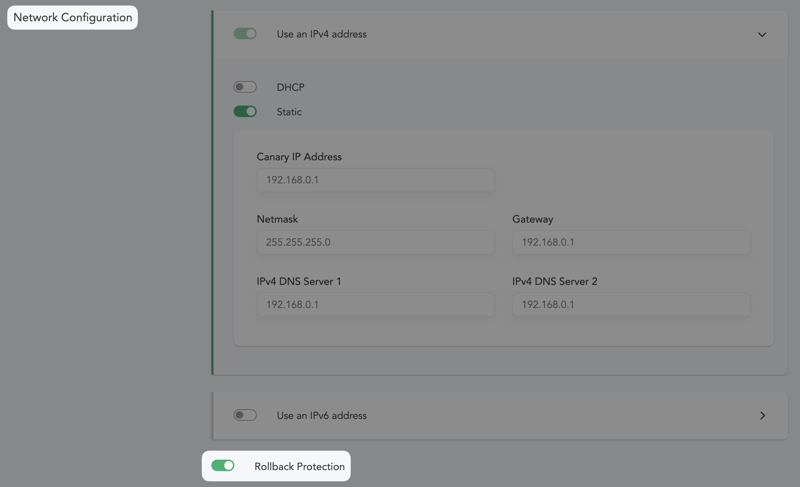Toggle the Use an IPv4 address switch
Screen dimensions: 800x487
tap(245, 34)
